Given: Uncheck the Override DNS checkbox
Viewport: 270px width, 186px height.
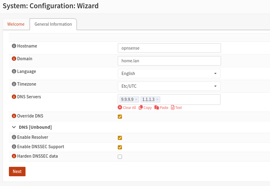Looking at the screenshot, I should [120, 117].
